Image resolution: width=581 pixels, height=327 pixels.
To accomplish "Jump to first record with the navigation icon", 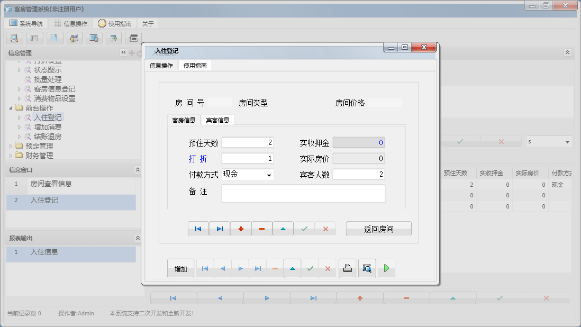I will click(x=198, y=228).
